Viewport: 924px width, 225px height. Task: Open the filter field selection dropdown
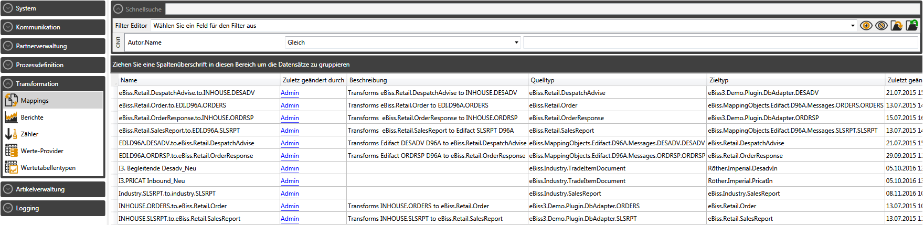tap(853, 26)
